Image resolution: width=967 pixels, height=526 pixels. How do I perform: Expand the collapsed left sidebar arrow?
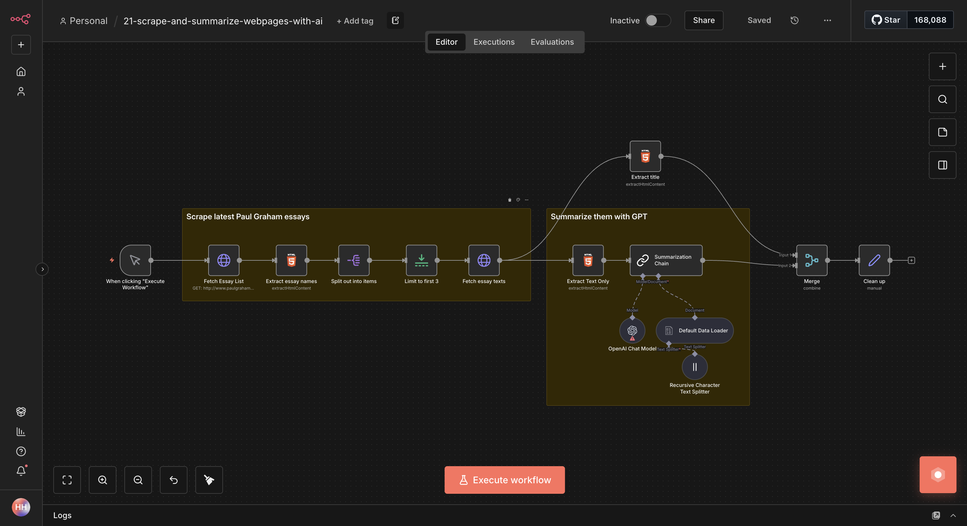click(42, 269)
